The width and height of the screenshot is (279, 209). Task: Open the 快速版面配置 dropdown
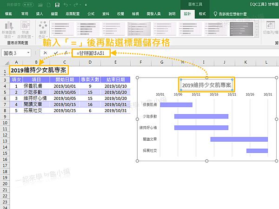click(25, 30)
